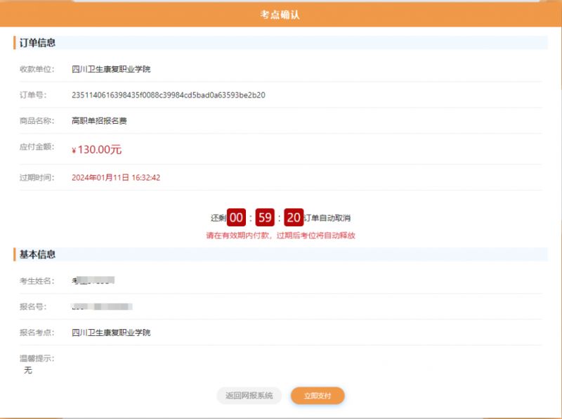Click the red notice 请在有效期内付款
This screenshot has height=419, width=562.
pos(238,236)
